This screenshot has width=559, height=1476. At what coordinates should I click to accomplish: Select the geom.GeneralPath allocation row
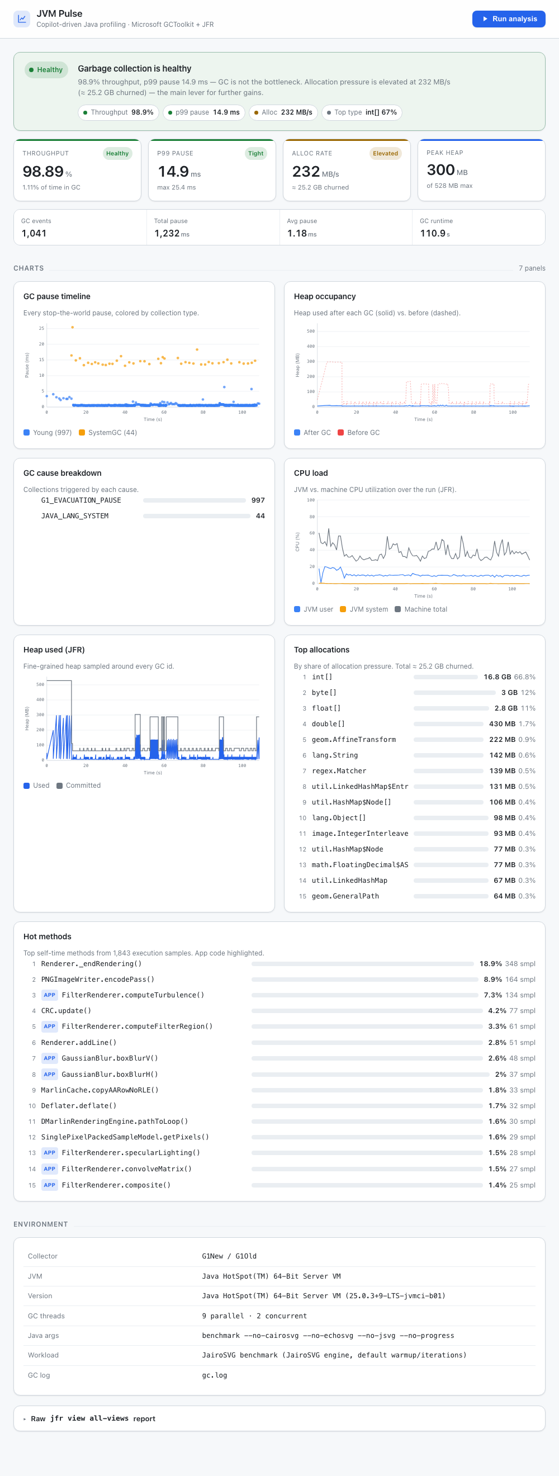click(415, 896)
